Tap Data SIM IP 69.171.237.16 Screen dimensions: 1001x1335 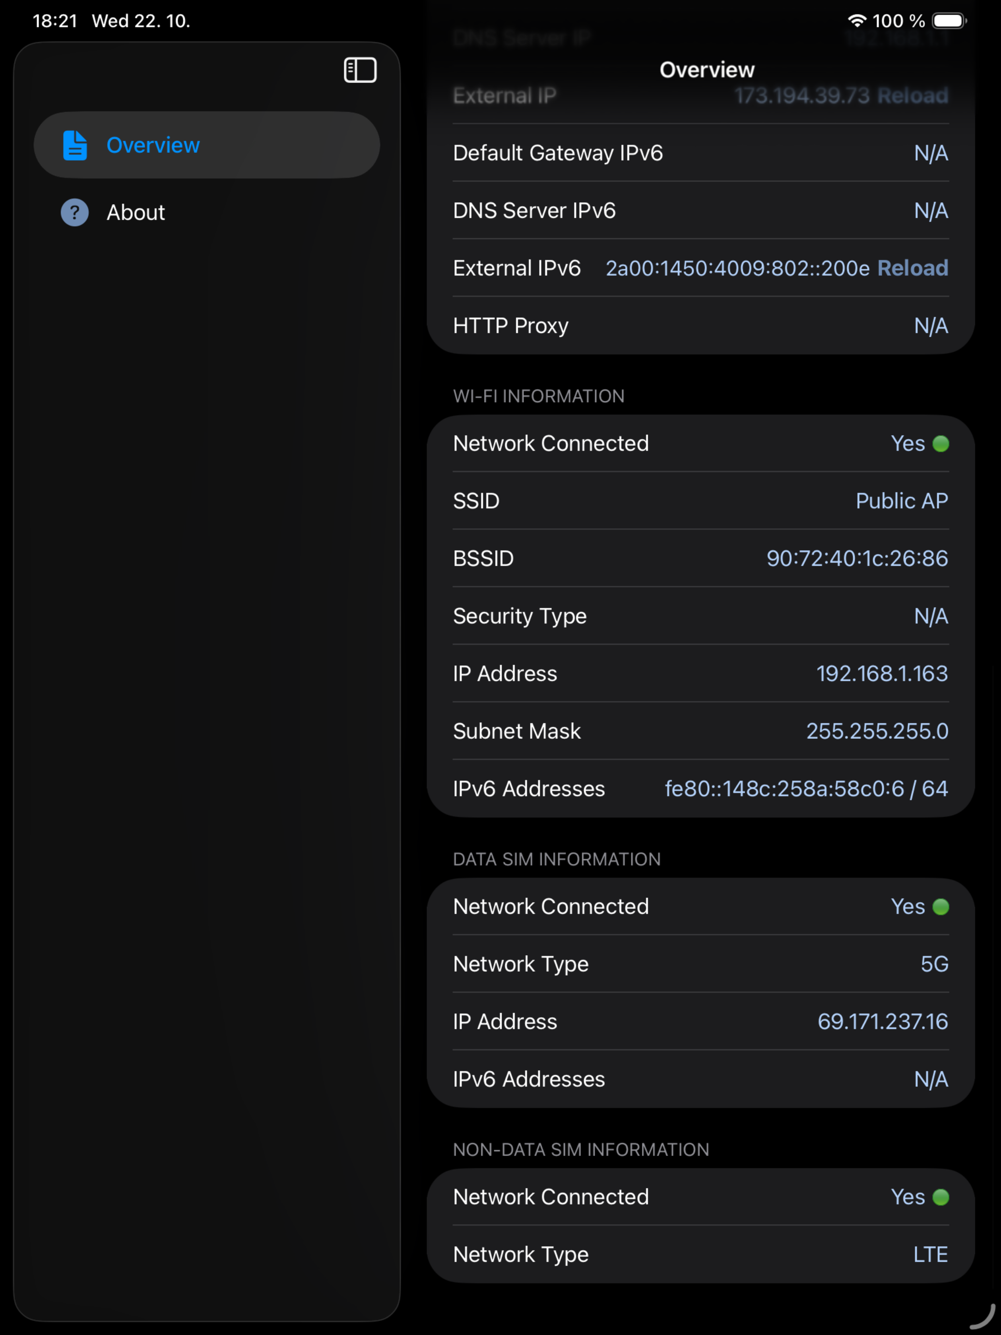coord(882,1022)
